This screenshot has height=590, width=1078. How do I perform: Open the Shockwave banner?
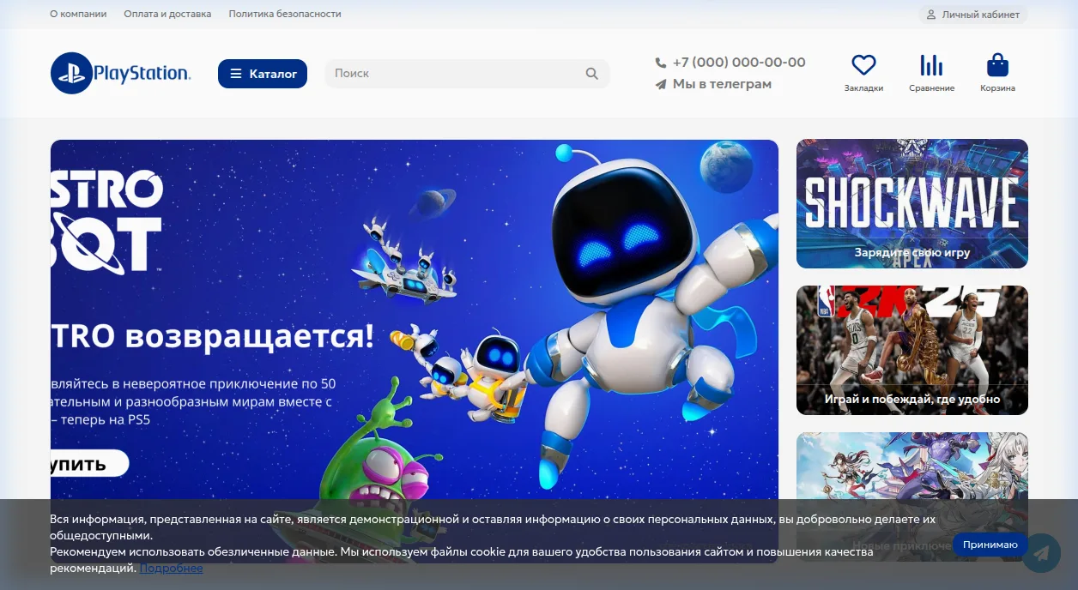click(912, 204)
